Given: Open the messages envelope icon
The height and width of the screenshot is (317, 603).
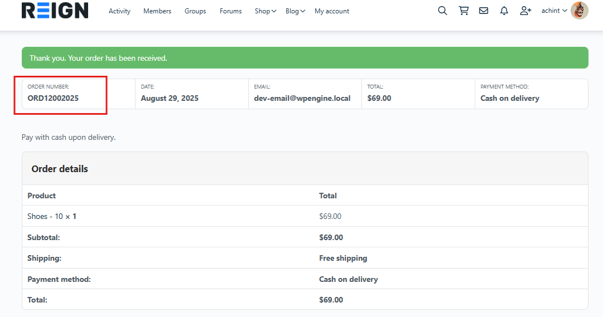Looking at the screenshot, I should (484, 11).
